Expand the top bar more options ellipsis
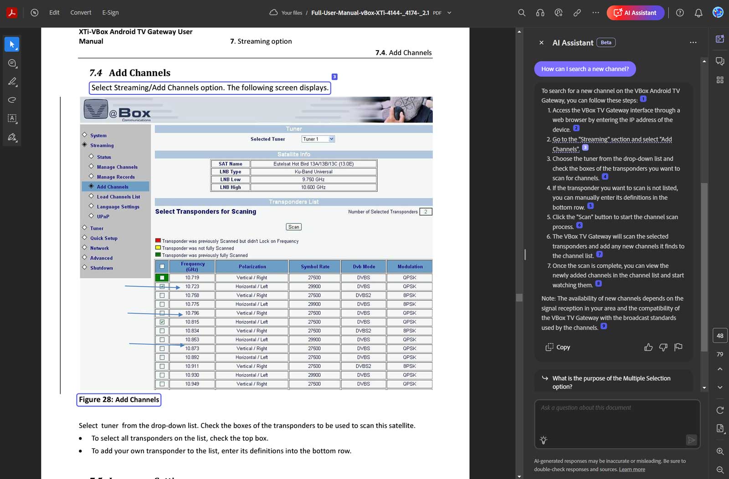 596,13
